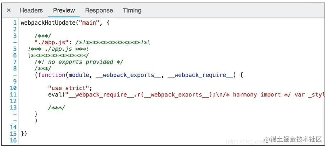Switch to the Headers tab

[x=31, y=10]
